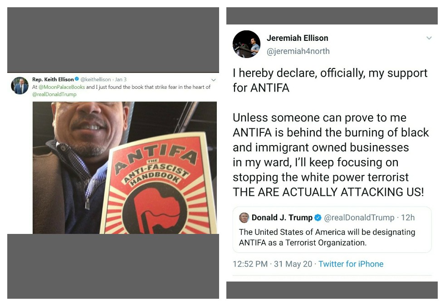Open the @realDonaldTrump mention in Ellison's tweet

[x=54, y=94]
